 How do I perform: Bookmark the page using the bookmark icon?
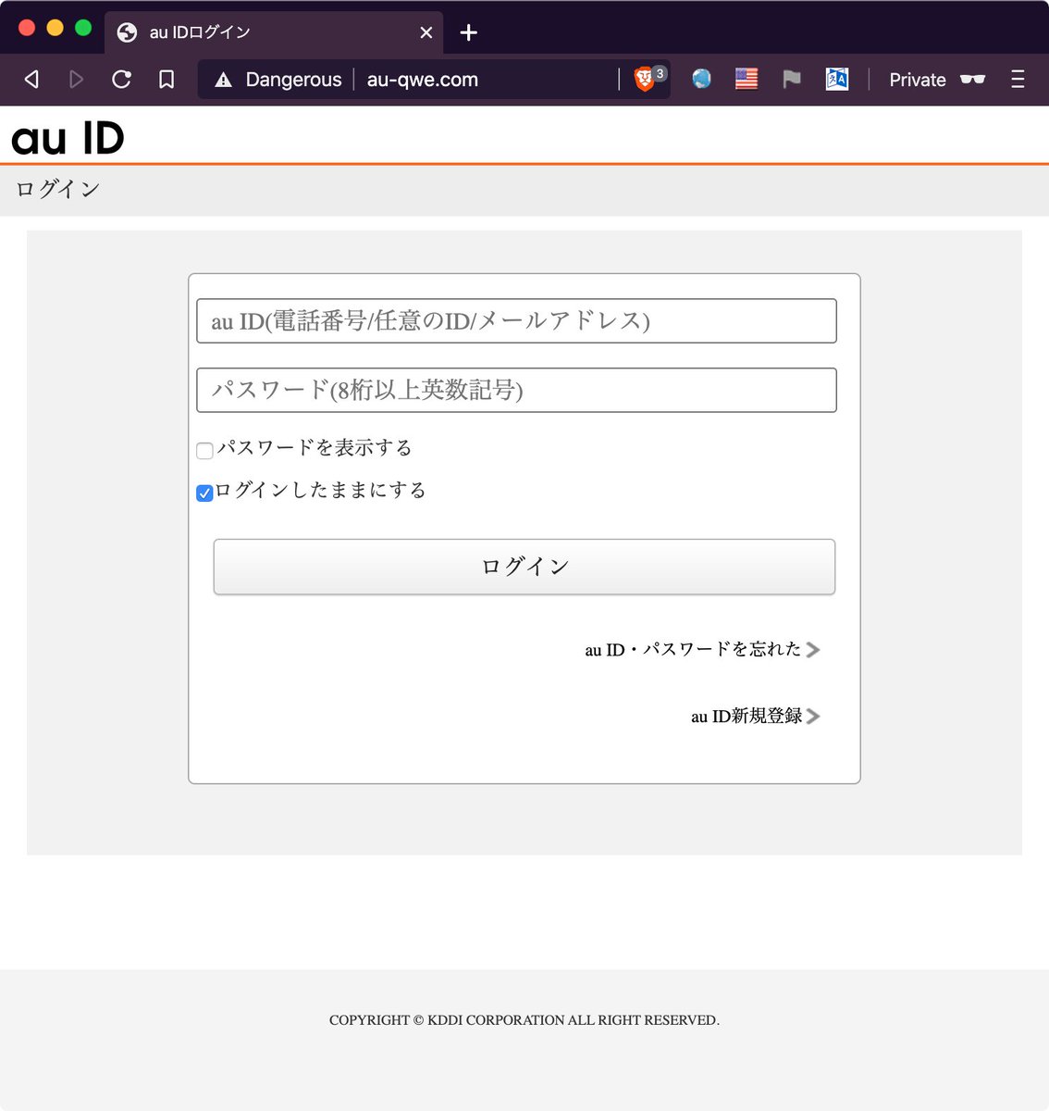167,80
